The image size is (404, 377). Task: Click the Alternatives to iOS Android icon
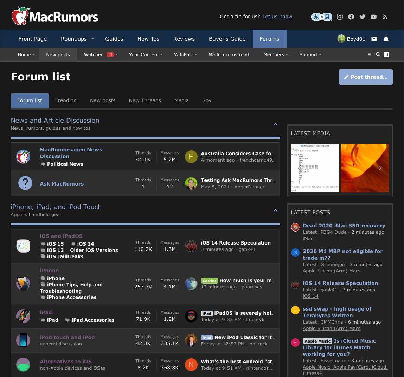(23, 365)
